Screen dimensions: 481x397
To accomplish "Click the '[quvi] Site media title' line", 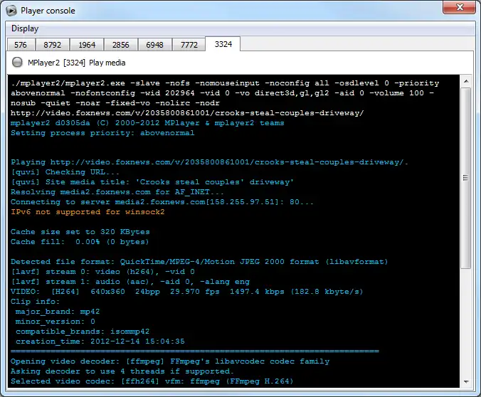I will 152,182.
